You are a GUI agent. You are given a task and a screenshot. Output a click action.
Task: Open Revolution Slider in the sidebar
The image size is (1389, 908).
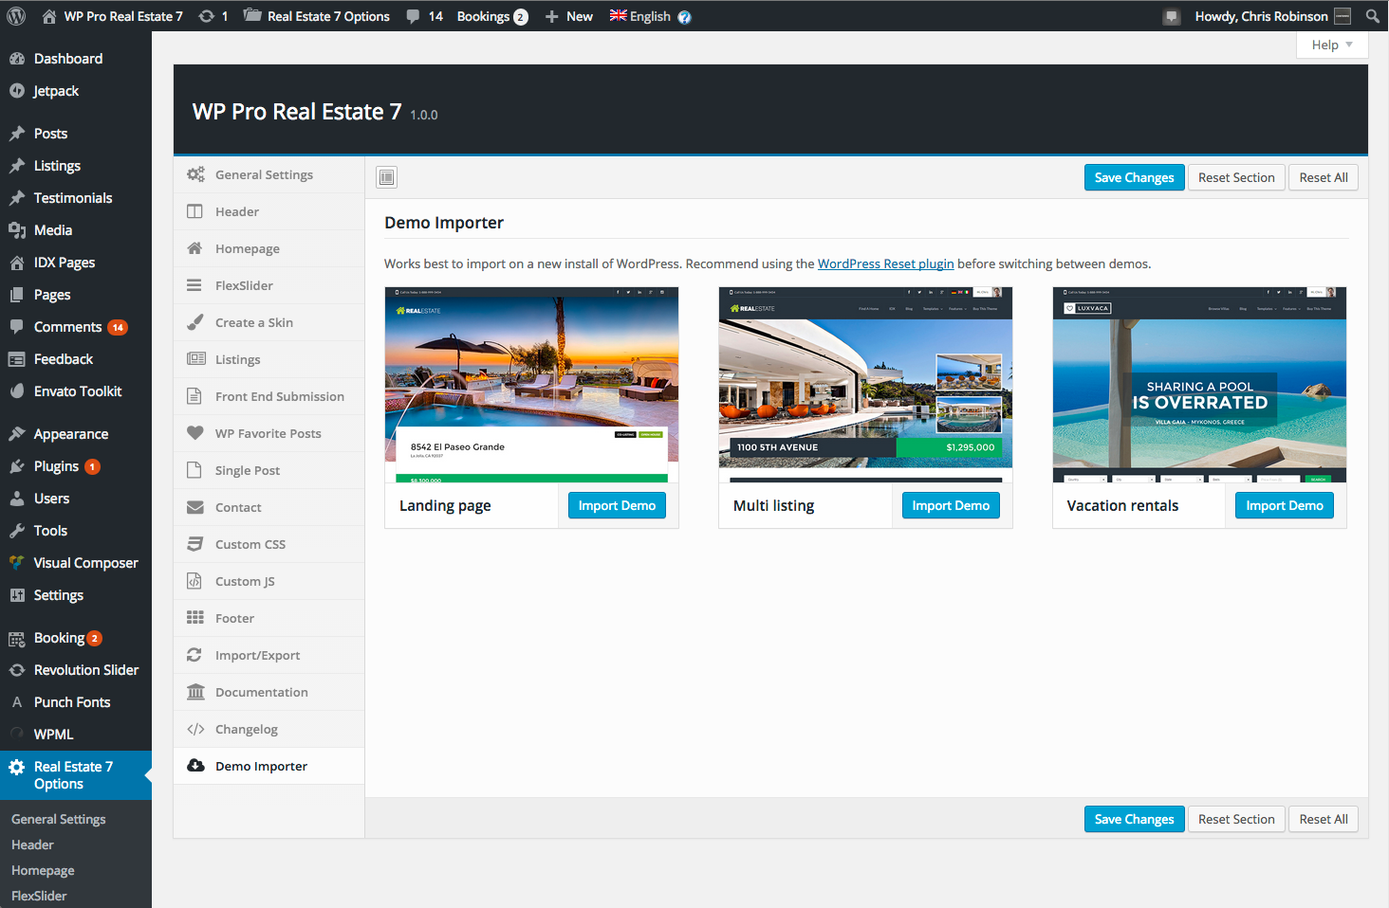click(76, 670)
